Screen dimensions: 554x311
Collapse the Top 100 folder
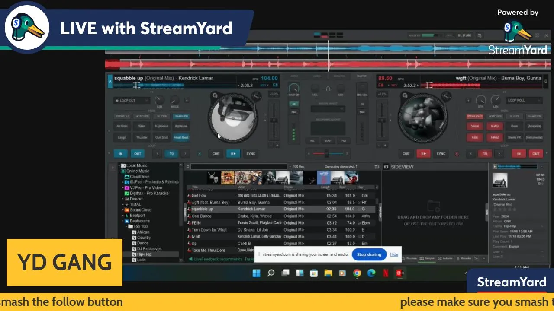coord(126,227)
